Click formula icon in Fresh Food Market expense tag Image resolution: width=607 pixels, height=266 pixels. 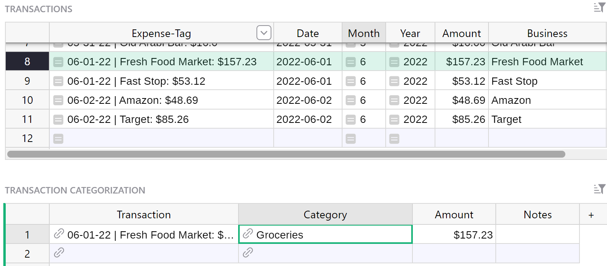coord(58,62)
